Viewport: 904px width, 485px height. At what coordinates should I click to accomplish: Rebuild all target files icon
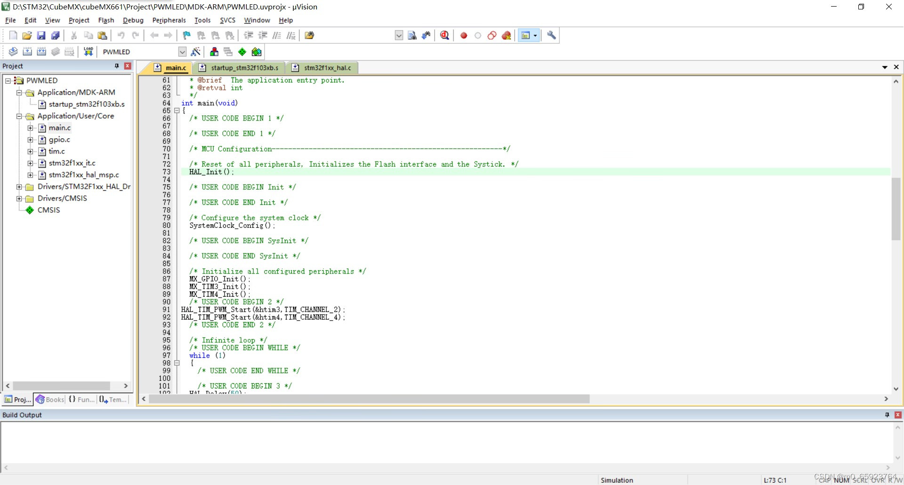41,52
